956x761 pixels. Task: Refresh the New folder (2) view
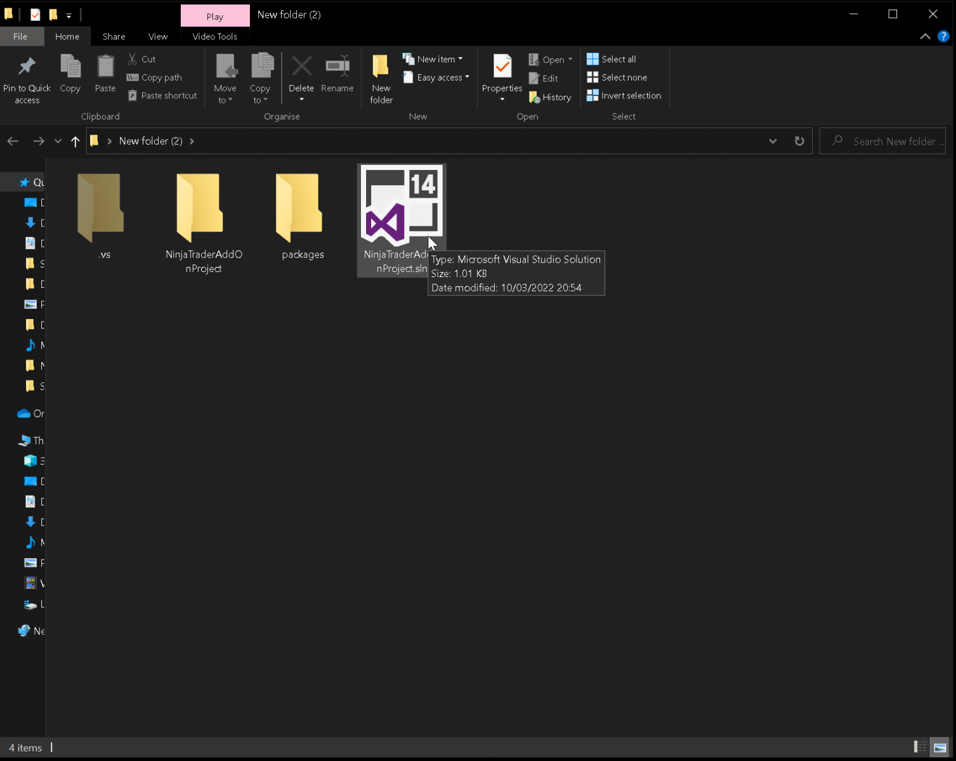[x=799, y=141]
